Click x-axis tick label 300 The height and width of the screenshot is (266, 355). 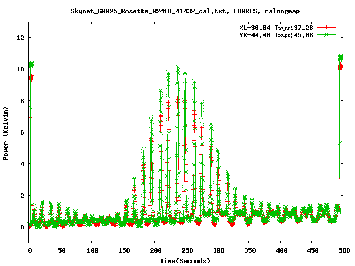pyautogui.click(x=219, y=250)
